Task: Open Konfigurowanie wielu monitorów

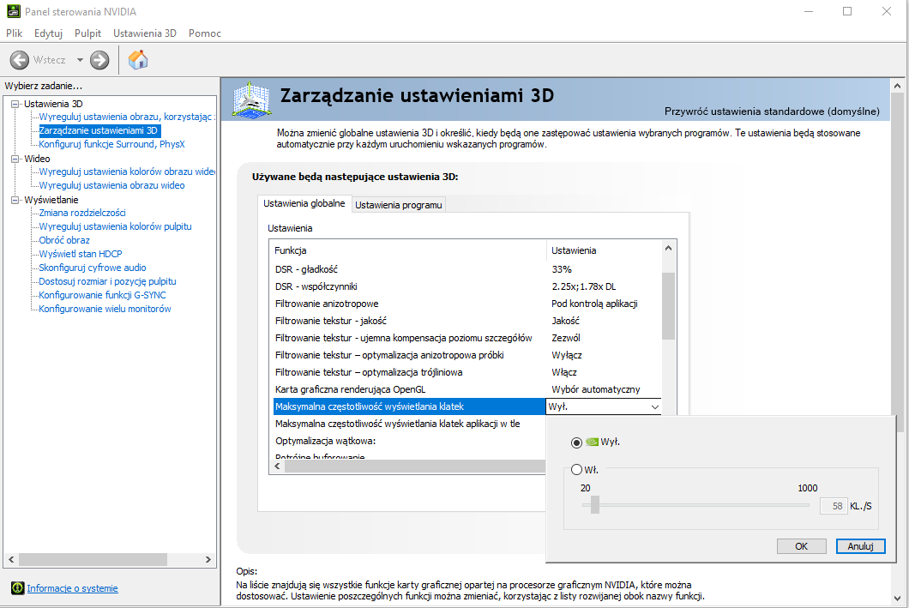Action: (x=105, y=309)
